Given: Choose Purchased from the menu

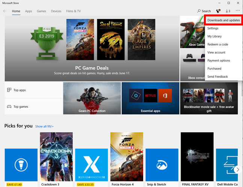Looking at the screenshot, I should pos(223,68).
